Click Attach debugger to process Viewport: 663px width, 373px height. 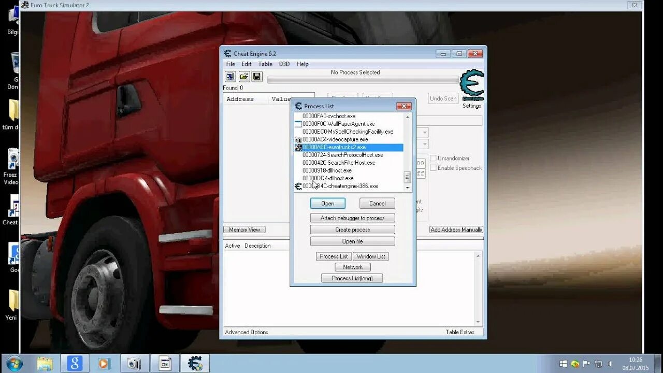coord(352,218)
